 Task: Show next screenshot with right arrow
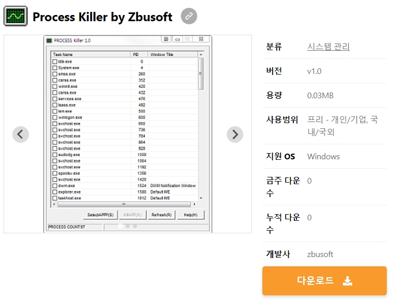[235, 134]
